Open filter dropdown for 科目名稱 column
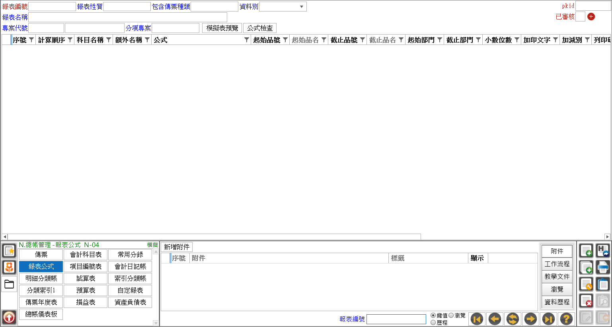This screenshot has height=327, width=612. click(x=109, y=40)
